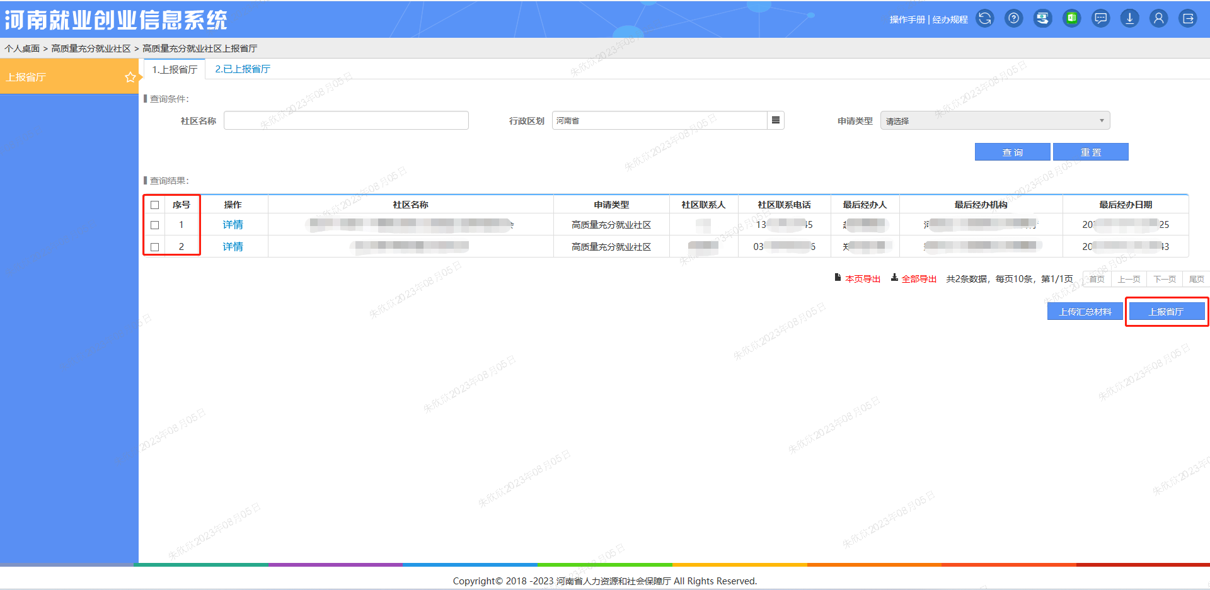Viewport: 1210px width, 590px height.
Task: Click the refresh icon in the top bar
Action: tap(984, 18)
